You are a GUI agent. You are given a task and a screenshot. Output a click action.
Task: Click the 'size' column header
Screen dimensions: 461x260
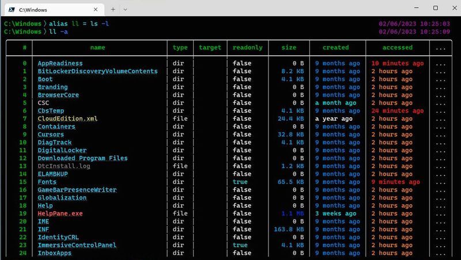point(289,48)
